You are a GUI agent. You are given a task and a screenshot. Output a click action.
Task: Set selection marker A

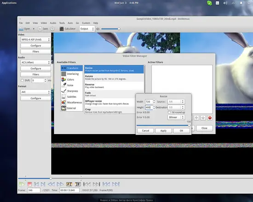click(69, 184)
